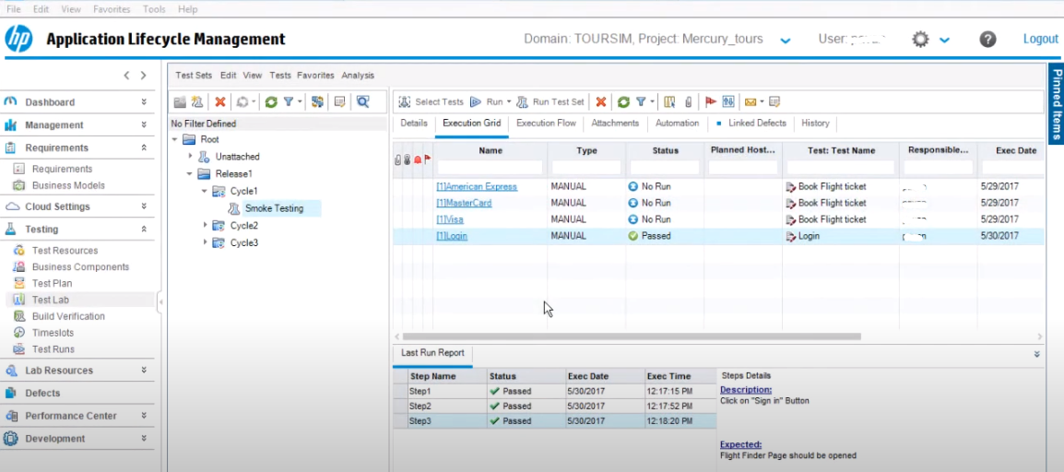Click the execution grid horizontal scrollbar
The width and height of the screenshot is (1064, 472).
(x=632, y=337)
